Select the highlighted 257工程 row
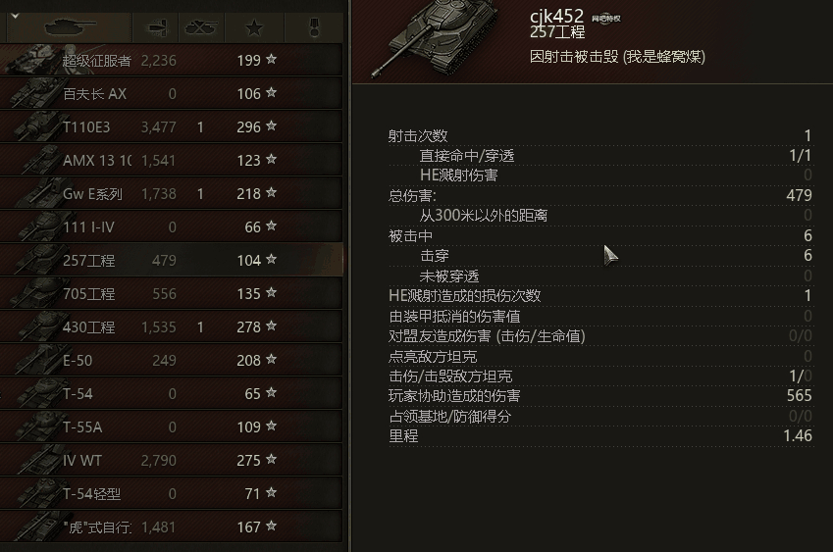This screenshot has width=833, height=552. point(171,260)
